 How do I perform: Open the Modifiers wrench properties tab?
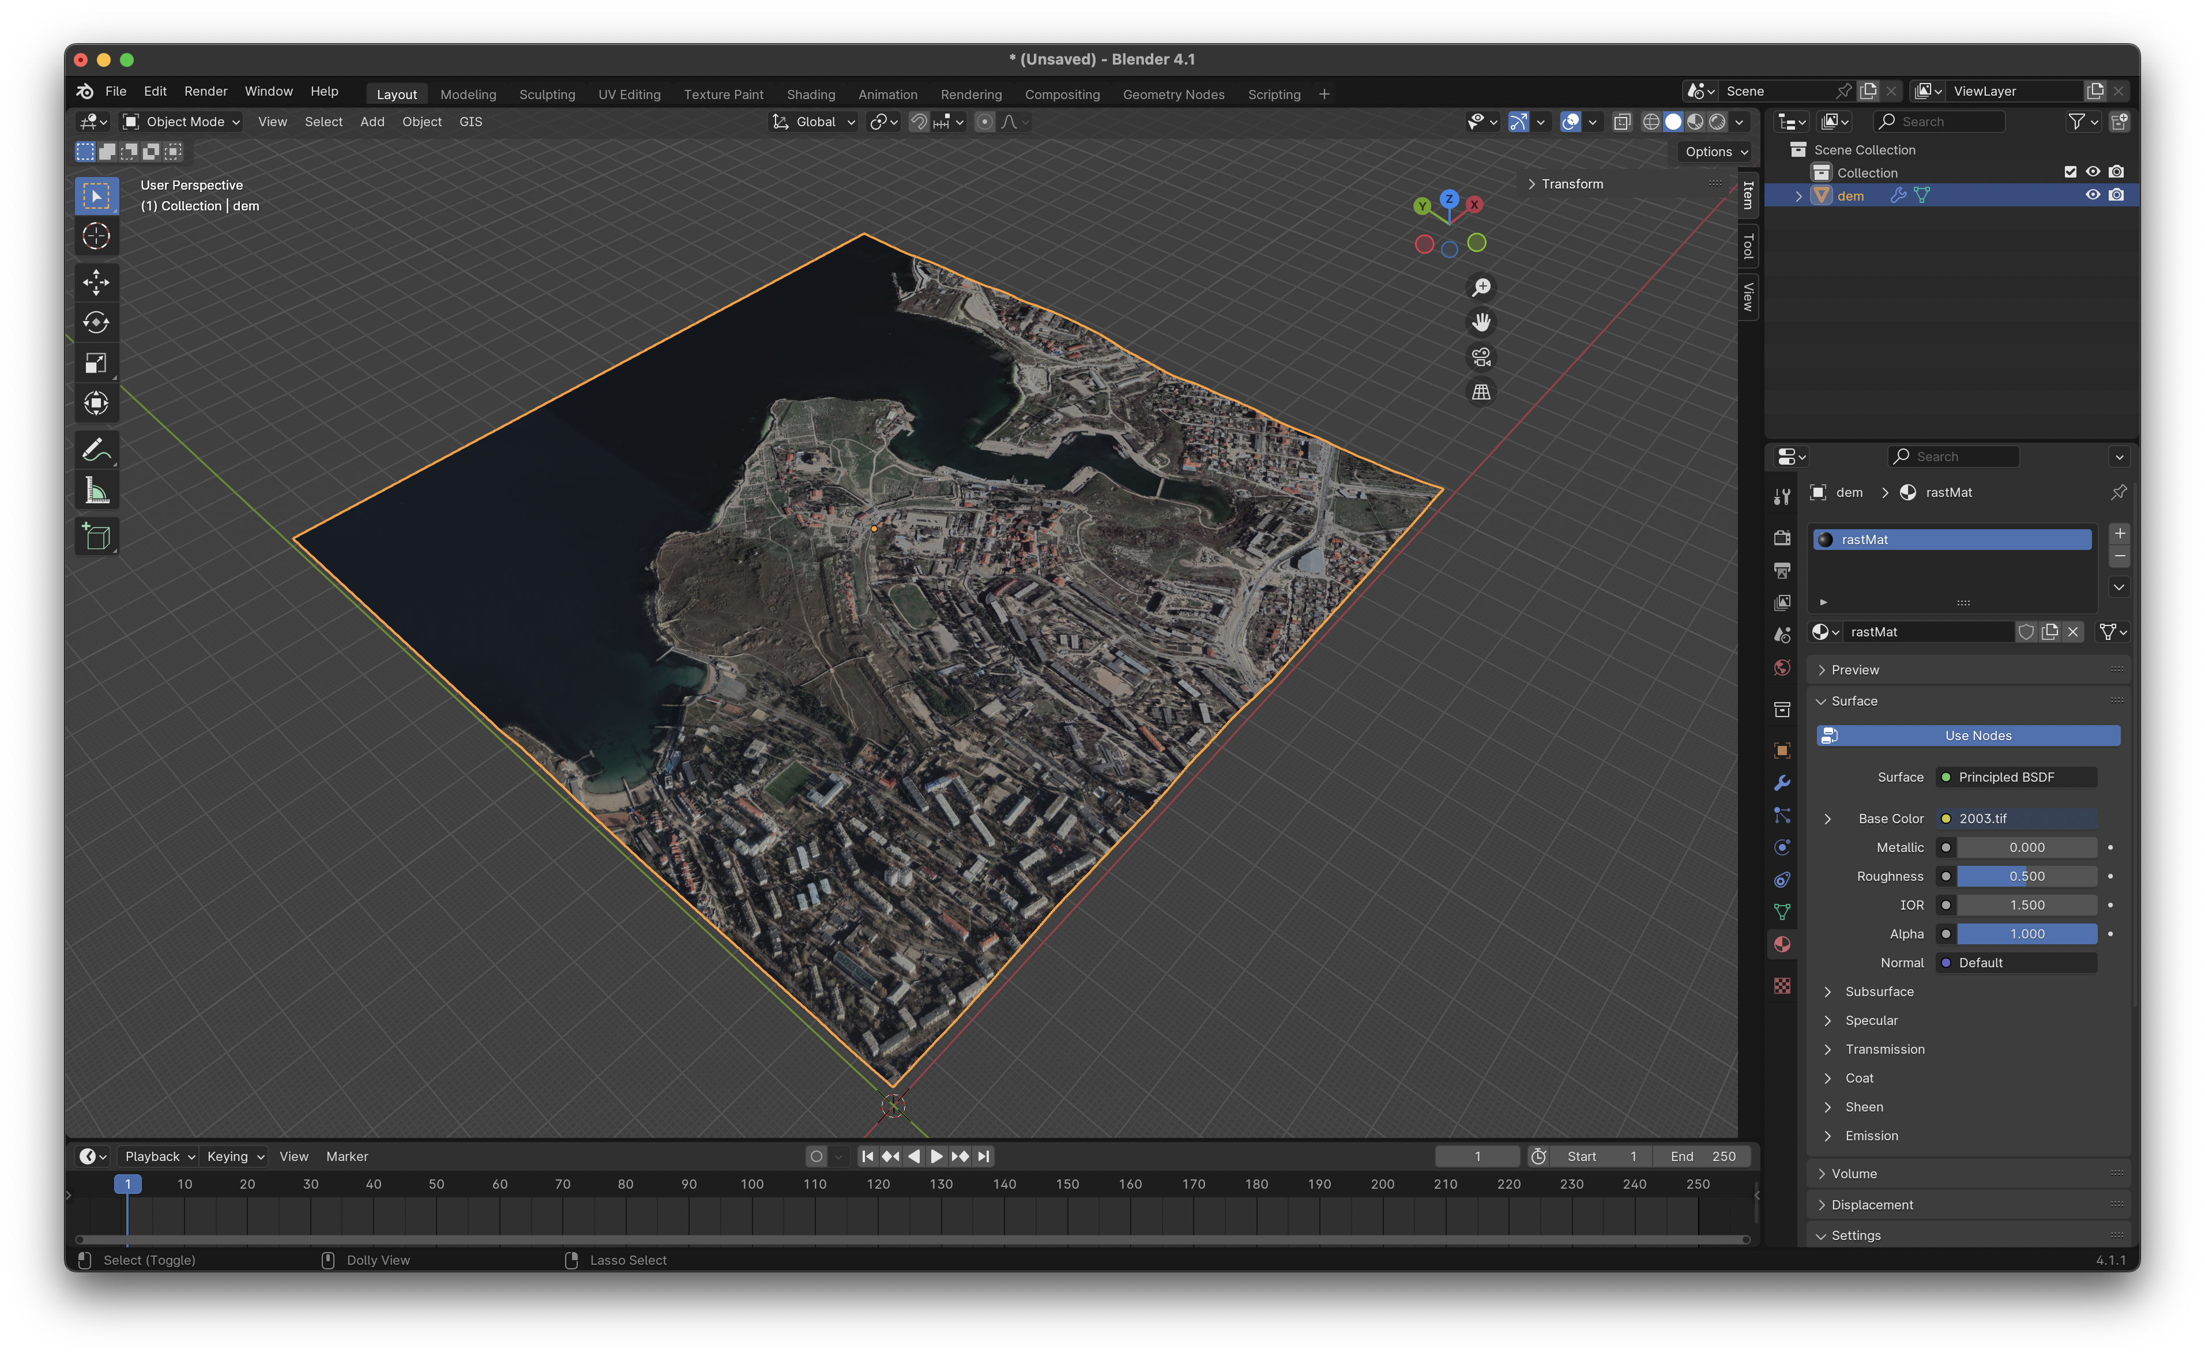click(x=1782, y=783)
